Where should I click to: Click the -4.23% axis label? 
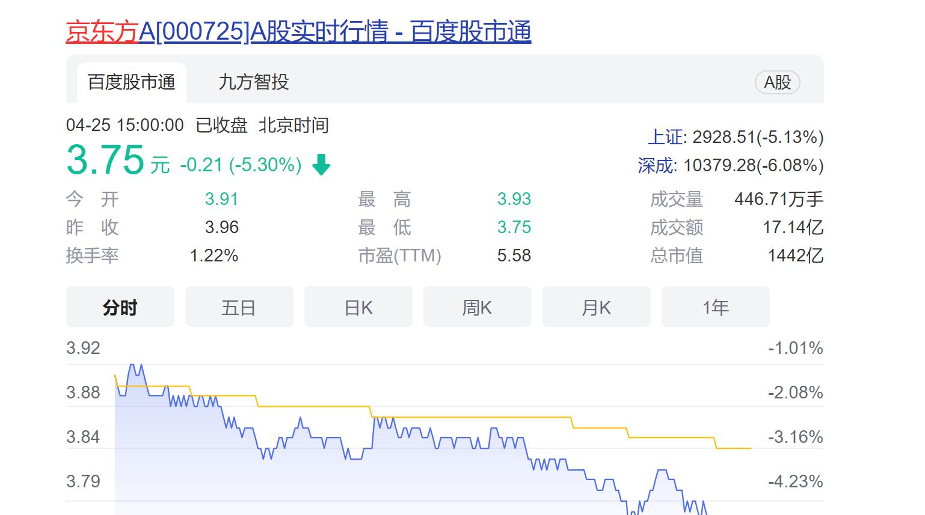795,481
